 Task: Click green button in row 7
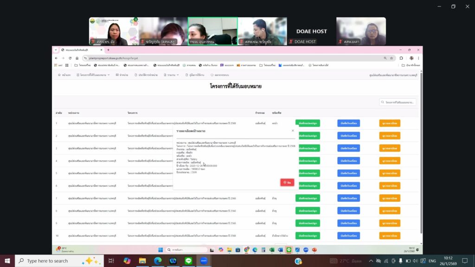point(308,198)
